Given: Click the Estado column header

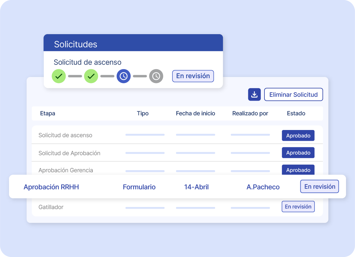Looking at the screenshot, I should (x=296, y=113).
